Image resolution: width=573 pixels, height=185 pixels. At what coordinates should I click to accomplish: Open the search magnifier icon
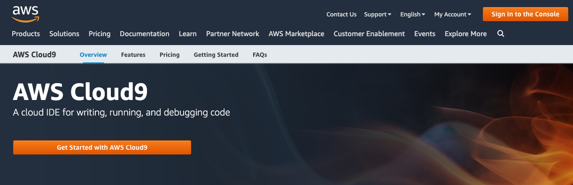point(501,34)
